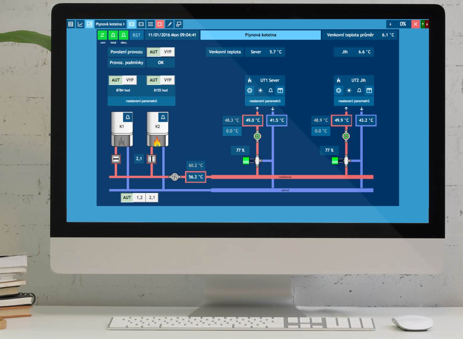Click the fit-to-screen icon
Image resolution: width=463 pixels, height=339 pixels.
(141, 24)
